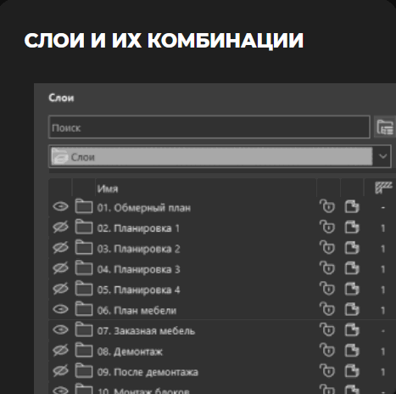Show the 04. Планировка 3 layer
This screenshot has width=396, height=394.
(60, 268)
